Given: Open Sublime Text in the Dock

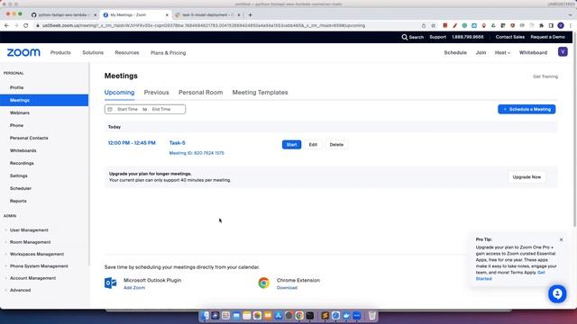Looking at the screenshot, I should click(x=325, y=315).
